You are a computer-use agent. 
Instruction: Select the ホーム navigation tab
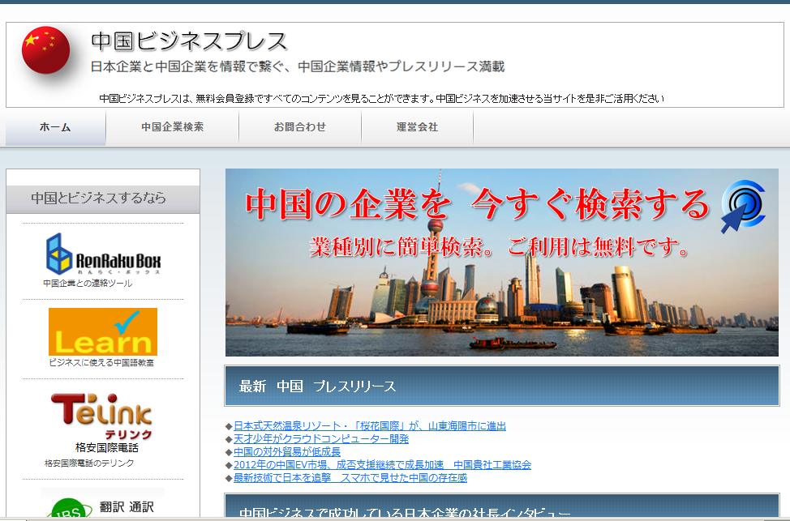(55, 127)
